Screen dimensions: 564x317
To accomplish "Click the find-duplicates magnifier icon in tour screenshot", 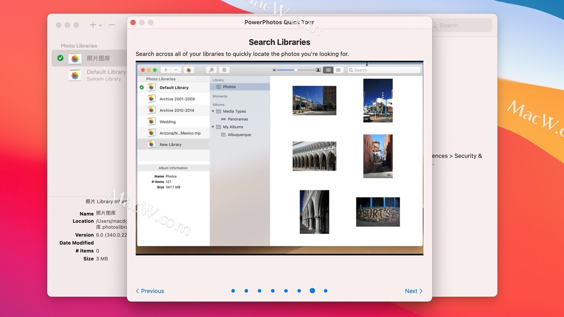I will [211, 70].
